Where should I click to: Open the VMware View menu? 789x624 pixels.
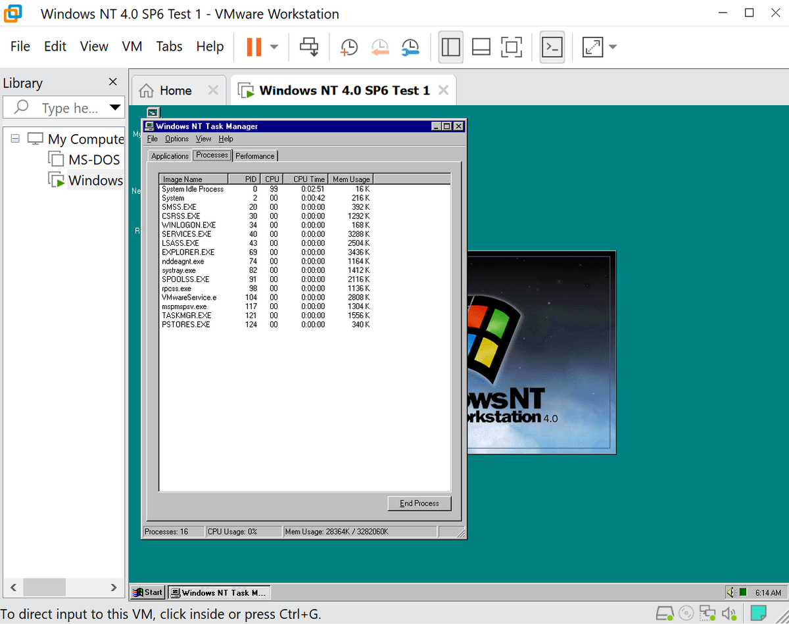(x=94, y=46)
